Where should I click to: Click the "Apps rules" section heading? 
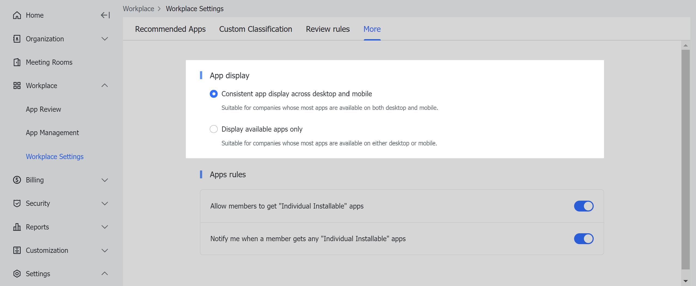tap(228, 175)
